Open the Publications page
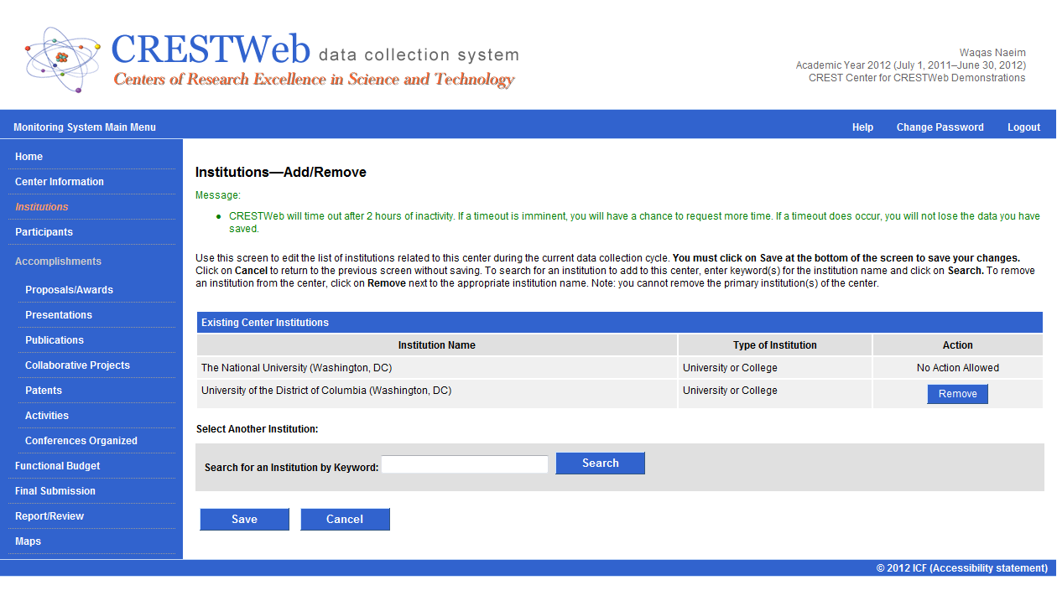Screen dimensions: 1057x606 (x=55, y=340)
